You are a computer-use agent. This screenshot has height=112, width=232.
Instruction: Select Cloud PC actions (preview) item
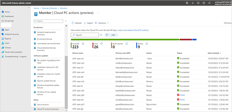pos(48,109)
